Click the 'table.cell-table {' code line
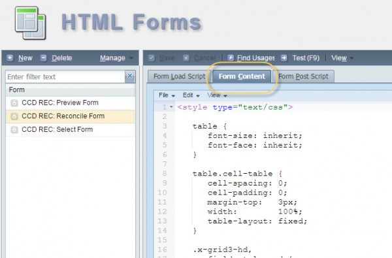The width and height of the screenshot is (392, 258). (238, 174)
